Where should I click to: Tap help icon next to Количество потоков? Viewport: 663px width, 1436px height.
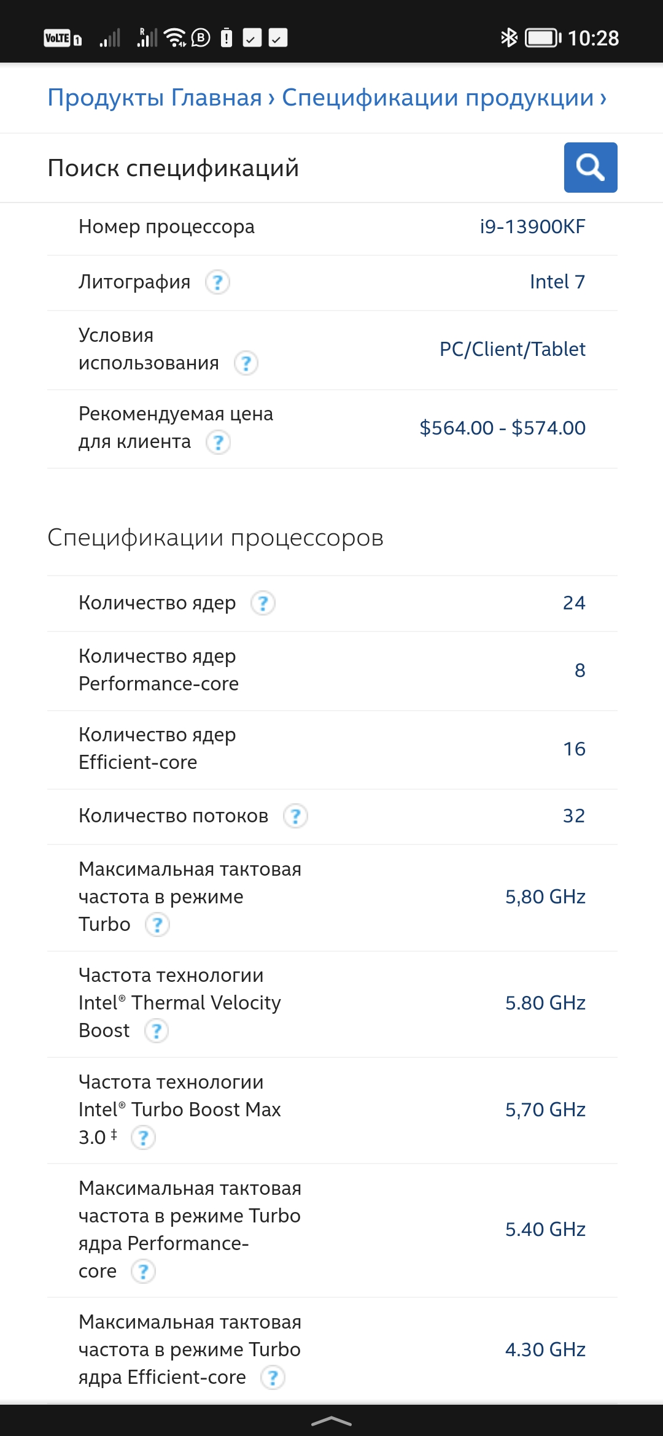coord(295,816)
